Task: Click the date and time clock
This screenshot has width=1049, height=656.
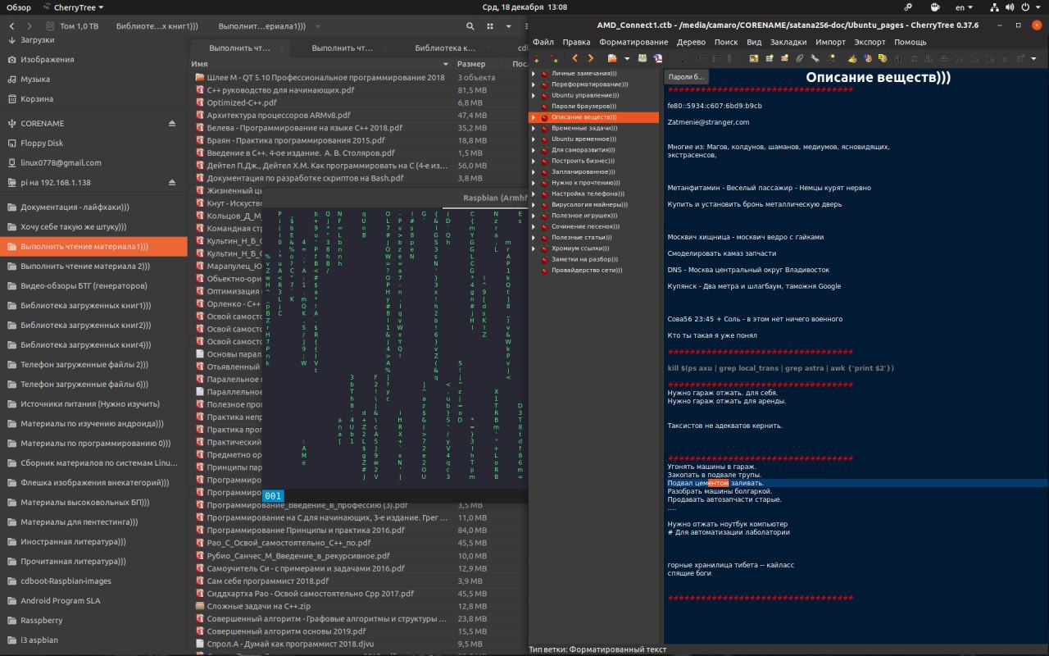Action: click(524, 7)
